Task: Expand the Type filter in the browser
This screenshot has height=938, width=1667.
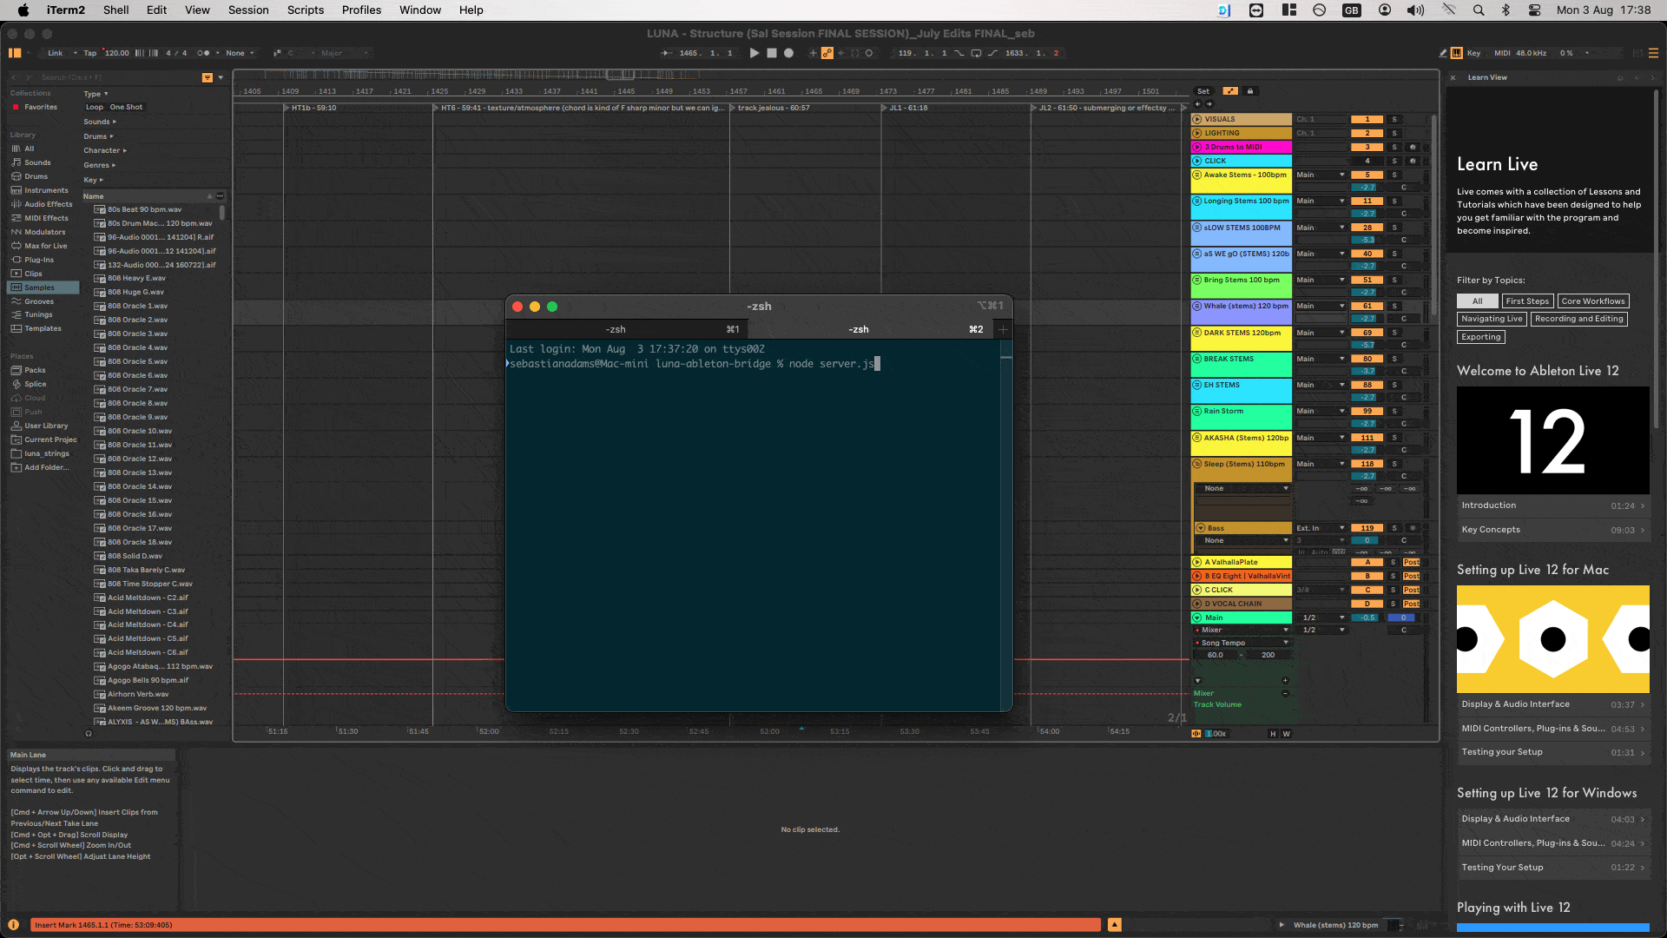Action: [96, 94]
